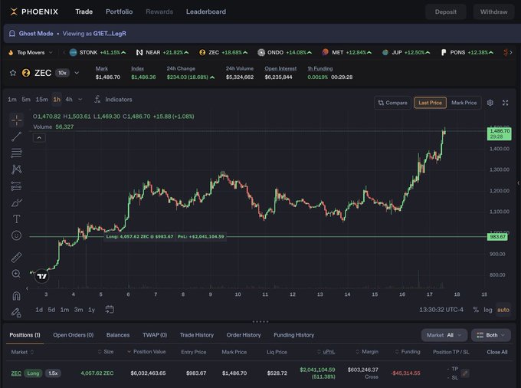The image size is (521, 388).
Task: Switch chart to Last Price
Action: coord(431,103)
